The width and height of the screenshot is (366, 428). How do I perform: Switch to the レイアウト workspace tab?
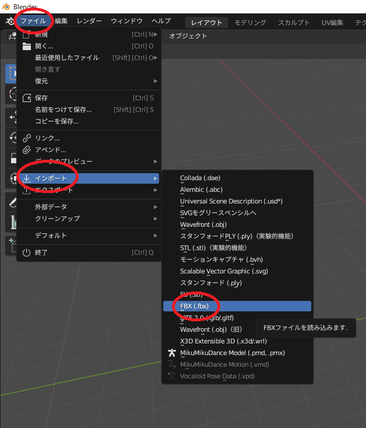pyautogui.click(x=206, y=23)
